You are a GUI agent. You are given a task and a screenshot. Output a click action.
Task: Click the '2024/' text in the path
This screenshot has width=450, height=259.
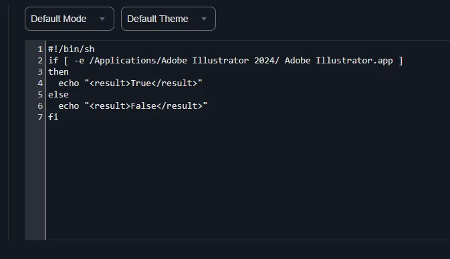(267, 61)
